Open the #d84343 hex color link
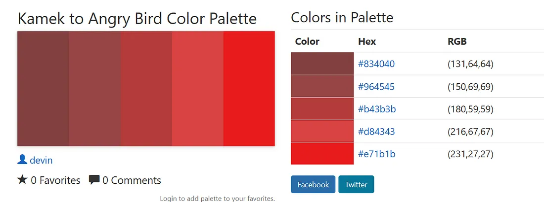The image size is (544, 202). pyautogui.click(x=376, y=132)
